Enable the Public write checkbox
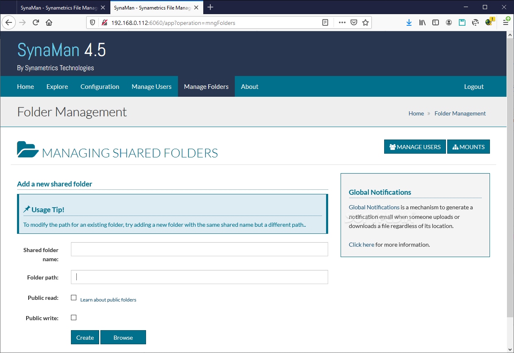The height and width of the screenshot is (353, 514). click(x=74, y=317)
